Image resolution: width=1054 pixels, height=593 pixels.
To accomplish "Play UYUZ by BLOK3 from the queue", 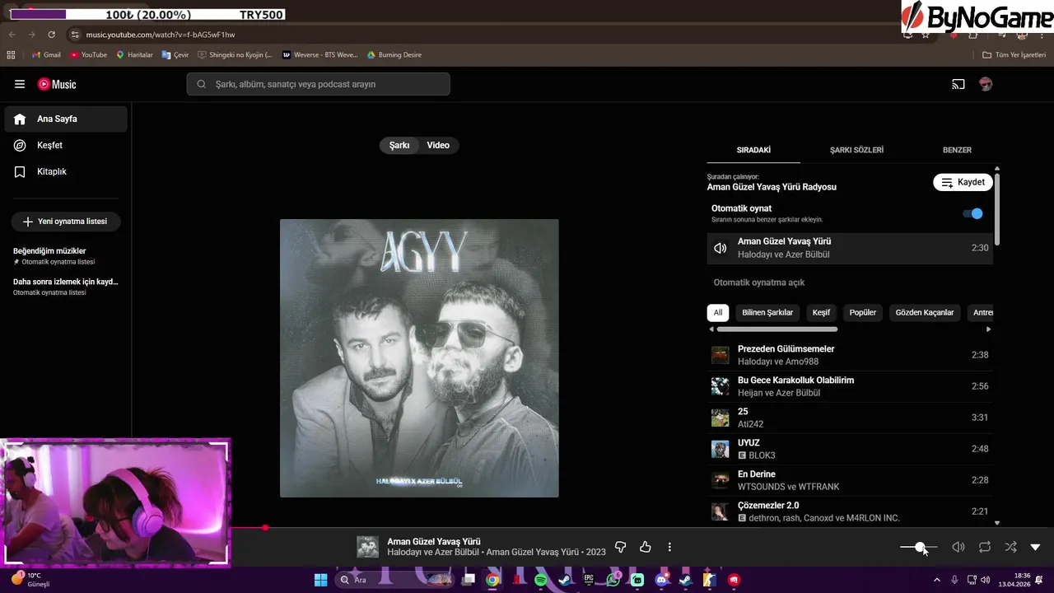I will click(x=850, y=449).
